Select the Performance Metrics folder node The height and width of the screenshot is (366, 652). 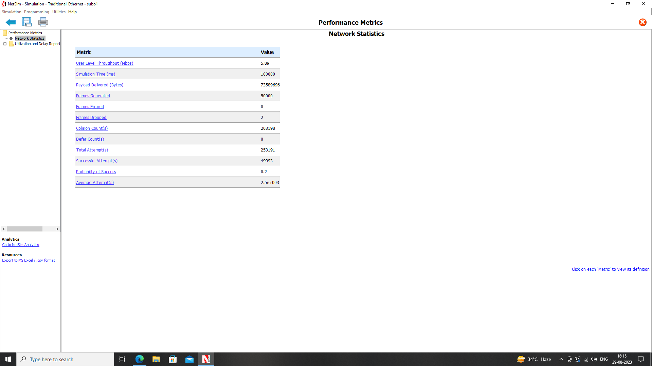(25, 33)
